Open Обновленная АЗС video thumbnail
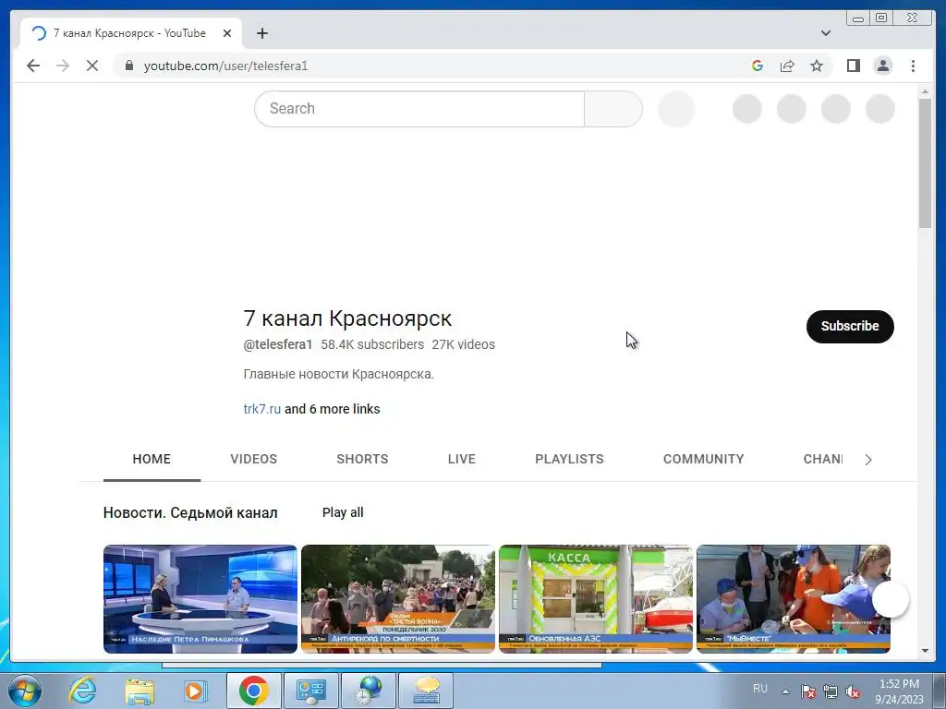946x709 pixels. [596, 598]
